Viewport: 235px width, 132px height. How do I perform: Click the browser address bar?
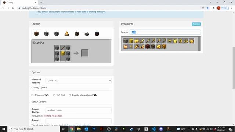pyautogui.click(x=109, y=8)
